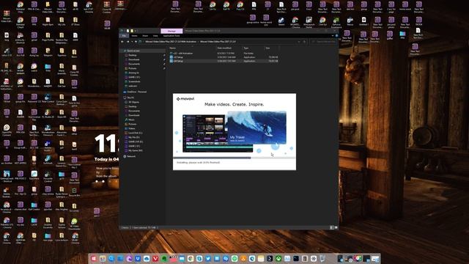Click the search box in File Explorer
This screenshot has width=469, height=264.
pos(324,42)
